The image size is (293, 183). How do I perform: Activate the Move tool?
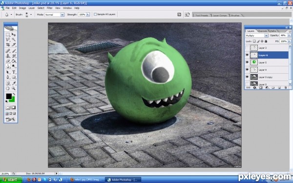click(x=14, y=34)
